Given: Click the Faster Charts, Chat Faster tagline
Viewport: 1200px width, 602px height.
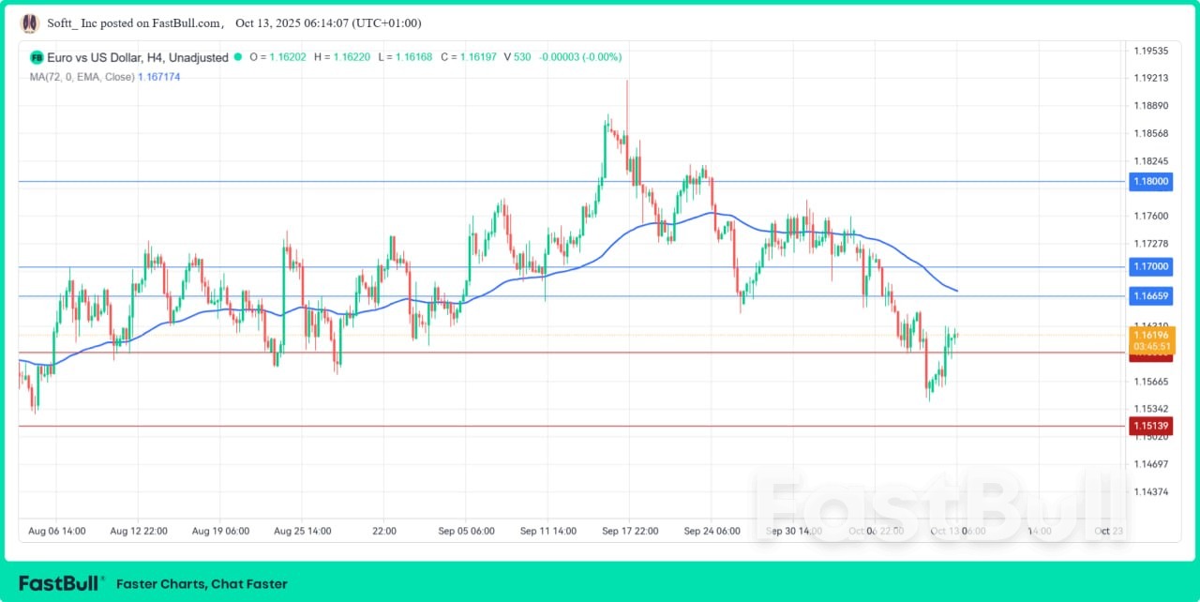Looking at the screenshot, I should 201,582.
